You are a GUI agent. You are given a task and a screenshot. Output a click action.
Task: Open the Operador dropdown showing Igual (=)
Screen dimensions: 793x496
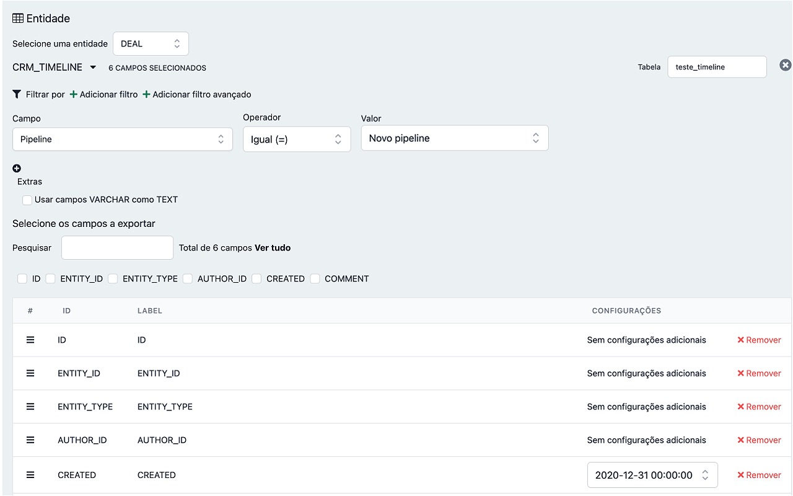click(296, 139)
